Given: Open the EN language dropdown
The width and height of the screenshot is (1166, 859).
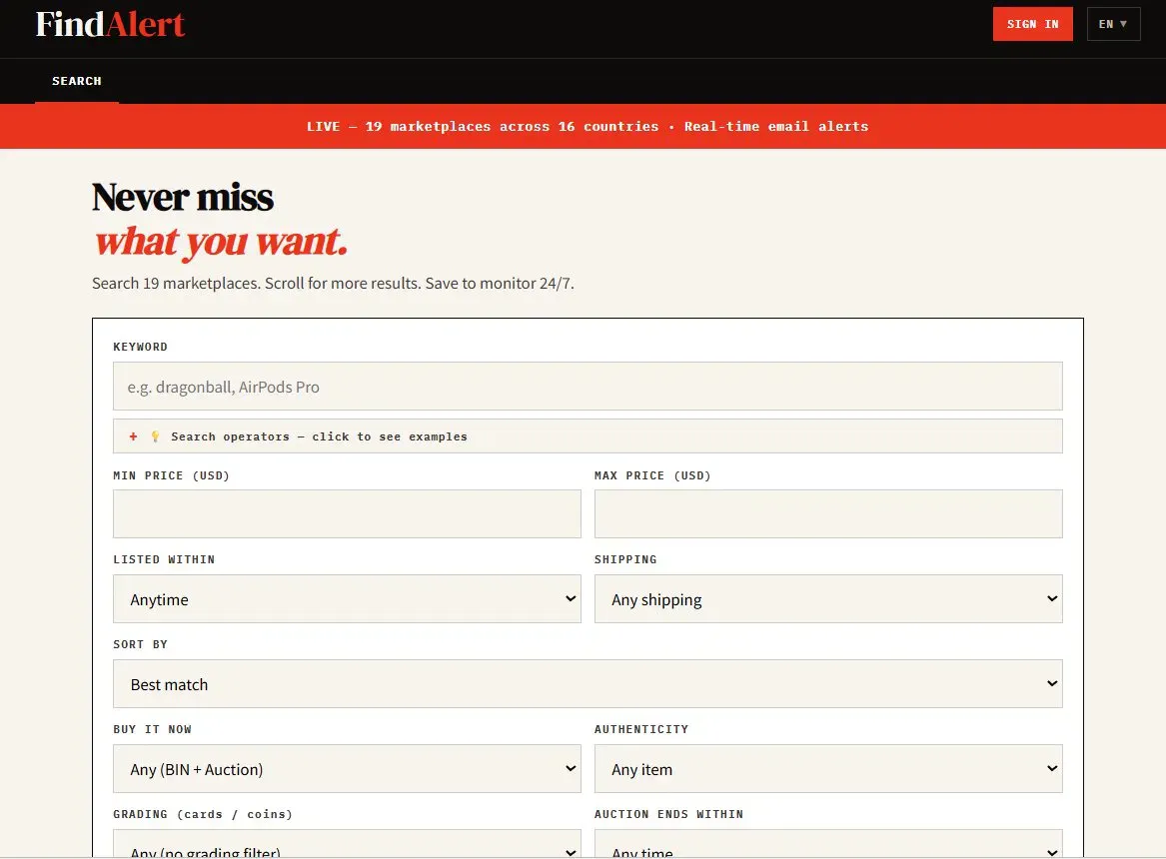Looking at the screenshot, I should 1113,24.
